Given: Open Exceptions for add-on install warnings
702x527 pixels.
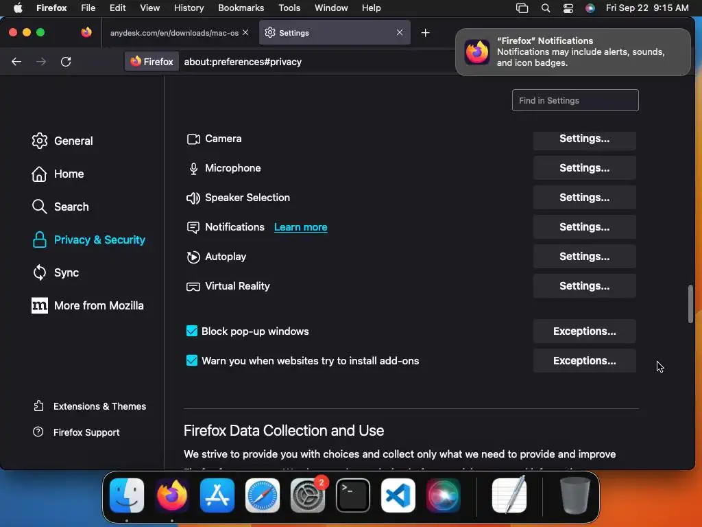Looking at the screenshot, I should click(584, 361).
